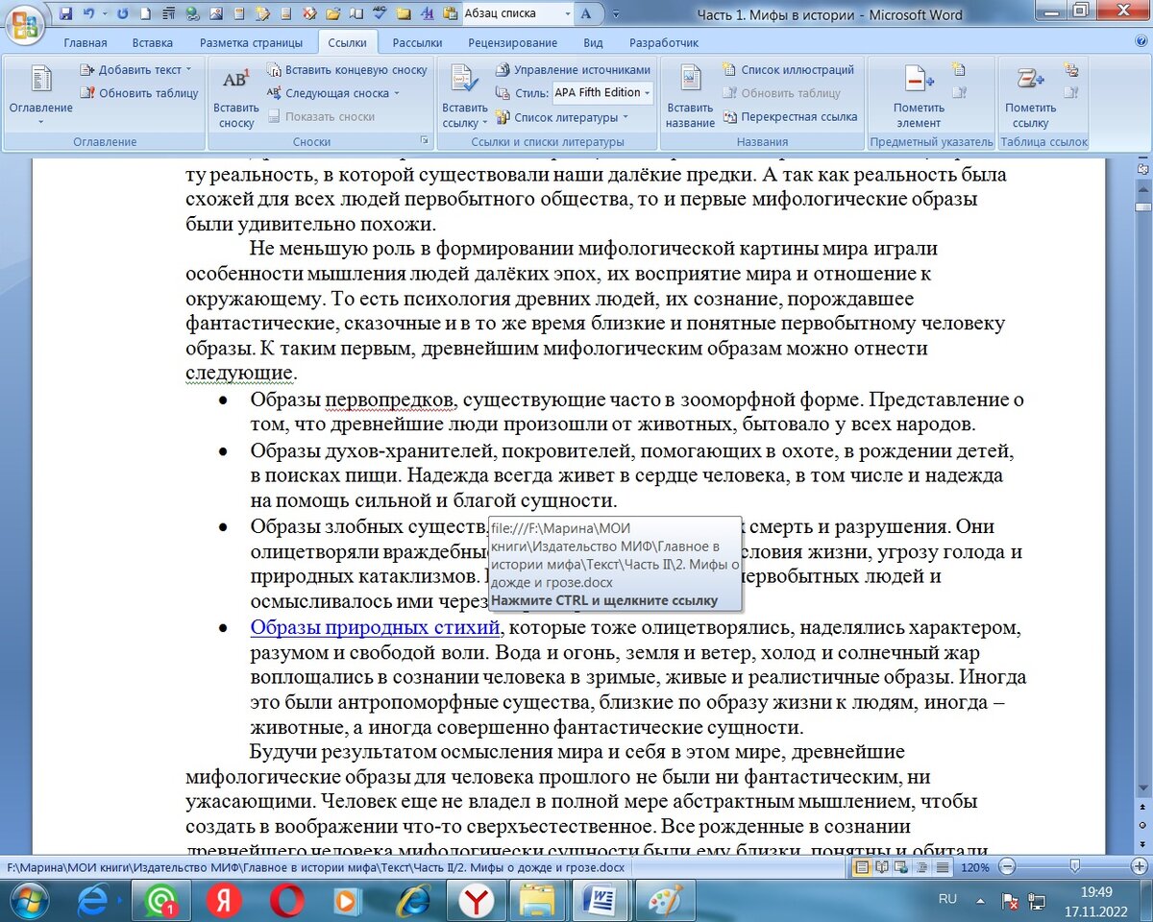This screenshot has height=922, width=1153.
Task: Click Управление источниками
Action: click(574, 70)
